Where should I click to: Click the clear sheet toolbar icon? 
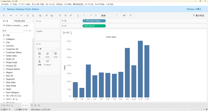[x=52, y=15]
